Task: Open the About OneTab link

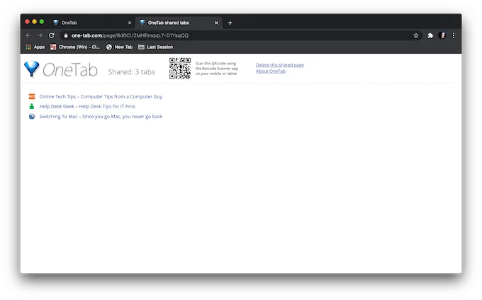Action: [271, 71]
